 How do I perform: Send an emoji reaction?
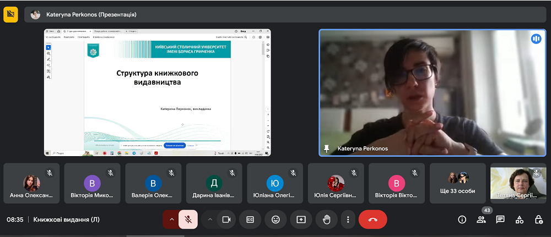pyautogui.click(x=275, y=219)
